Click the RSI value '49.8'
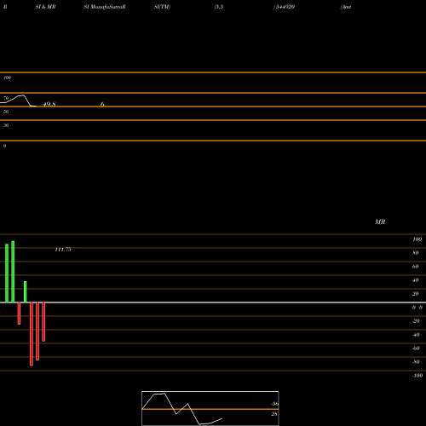This screenshot has width=426, height=426. (x=49, y=104)
